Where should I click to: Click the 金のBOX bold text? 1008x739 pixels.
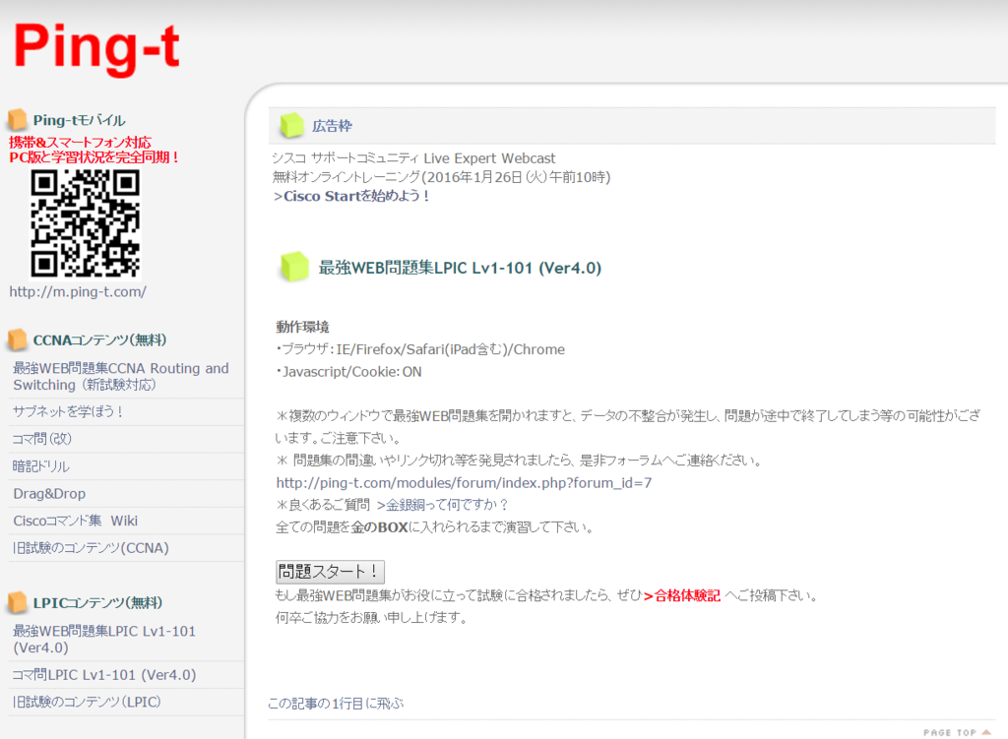pyautogui.click(x=379, y=527)
